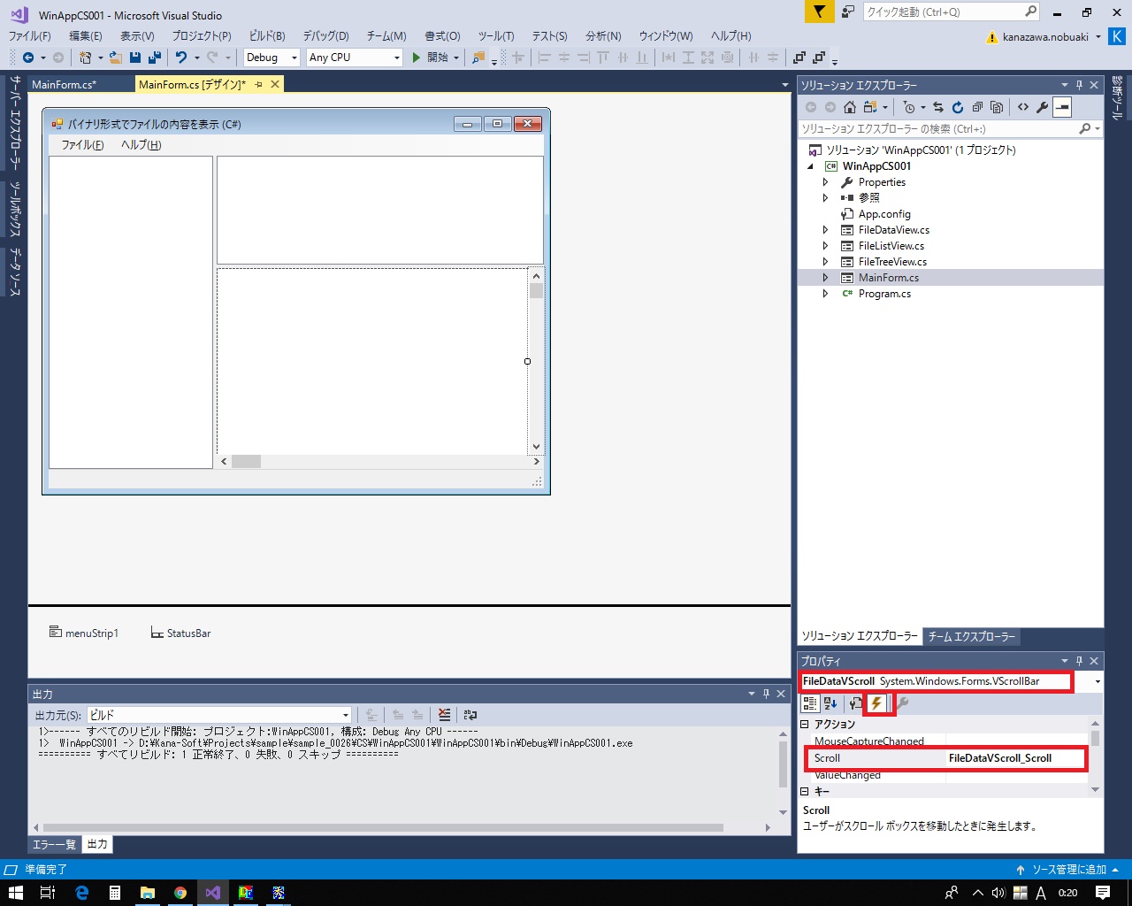Collapse the キー category in Properties
The height and width of the screenshot is (906, 1132).
click(x=805, y=792)
